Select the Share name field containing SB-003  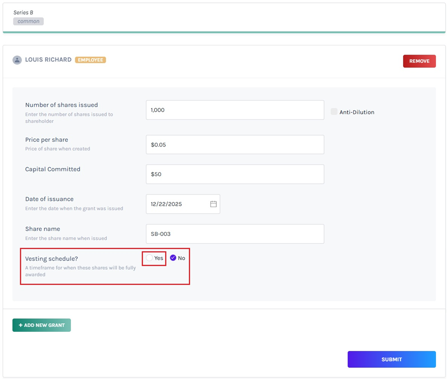click(x=234, y=234)
